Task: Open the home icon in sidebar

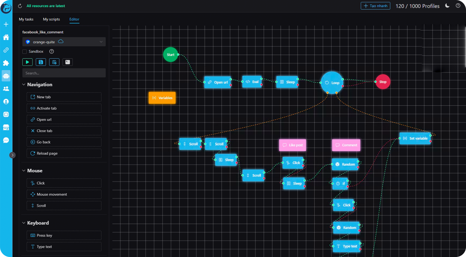Action: point(6,37)
